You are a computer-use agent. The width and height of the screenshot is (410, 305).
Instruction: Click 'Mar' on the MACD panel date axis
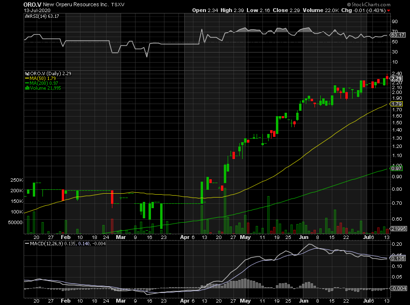click(121, 301)
